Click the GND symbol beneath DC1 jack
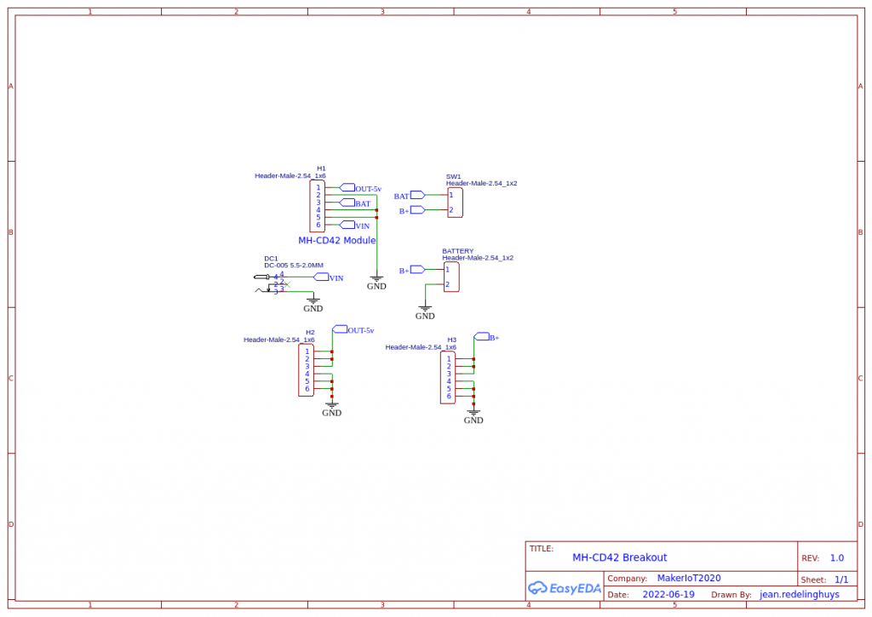 click(313, 304)
